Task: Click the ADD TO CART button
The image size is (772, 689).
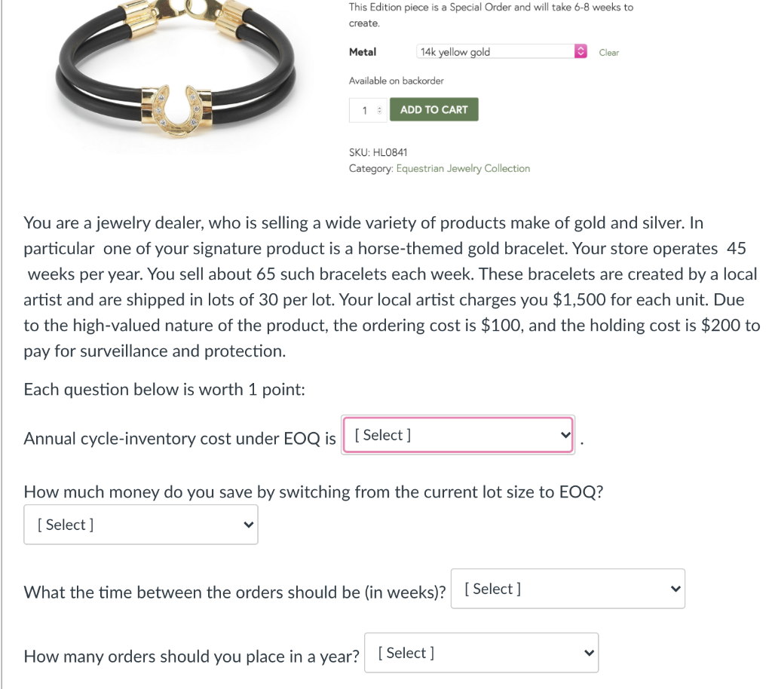Action: tap(433, 109)
